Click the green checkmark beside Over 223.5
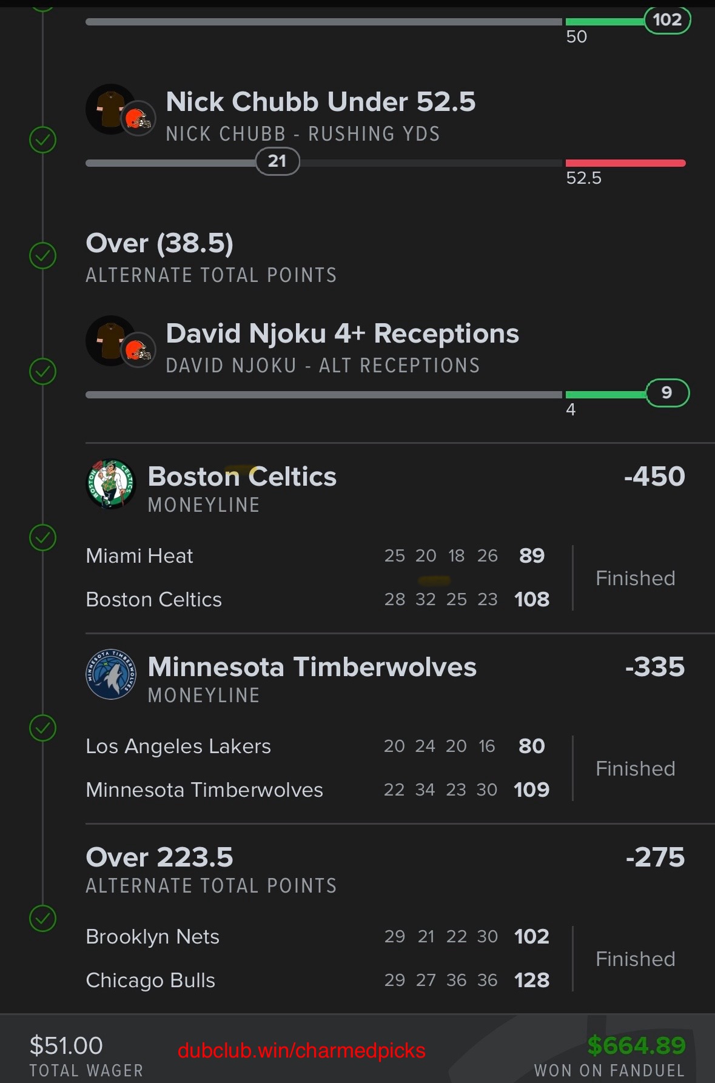Image resolution: width=715 pixels, height=1083 pixels. [x=42, y=919]
